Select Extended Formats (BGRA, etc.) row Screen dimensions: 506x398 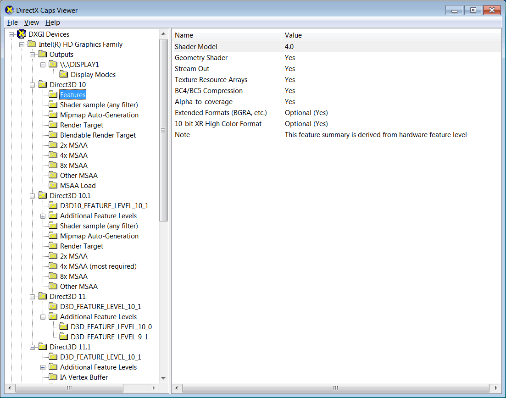click(337, 112)
